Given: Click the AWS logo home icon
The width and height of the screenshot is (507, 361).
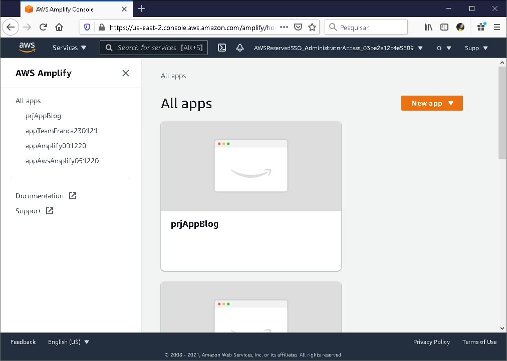Looking at the screenshot, I should point(27,48).
